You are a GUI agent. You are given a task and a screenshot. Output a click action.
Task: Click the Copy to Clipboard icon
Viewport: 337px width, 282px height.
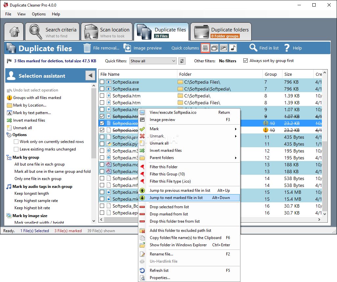coord(142,238)
